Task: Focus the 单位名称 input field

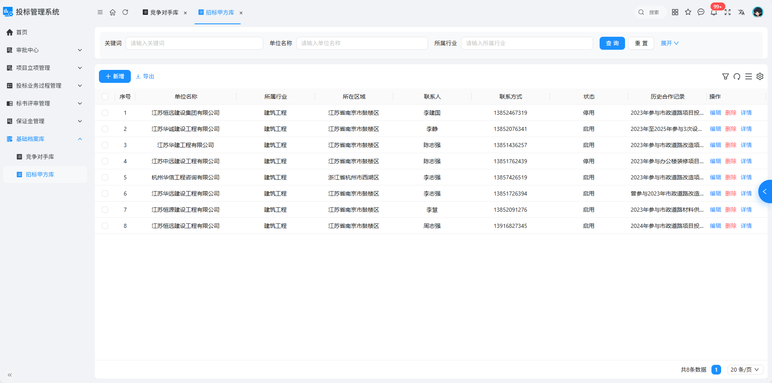Action: coord(362,43)
